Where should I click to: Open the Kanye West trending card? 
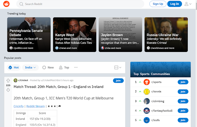tap(74, 35)
